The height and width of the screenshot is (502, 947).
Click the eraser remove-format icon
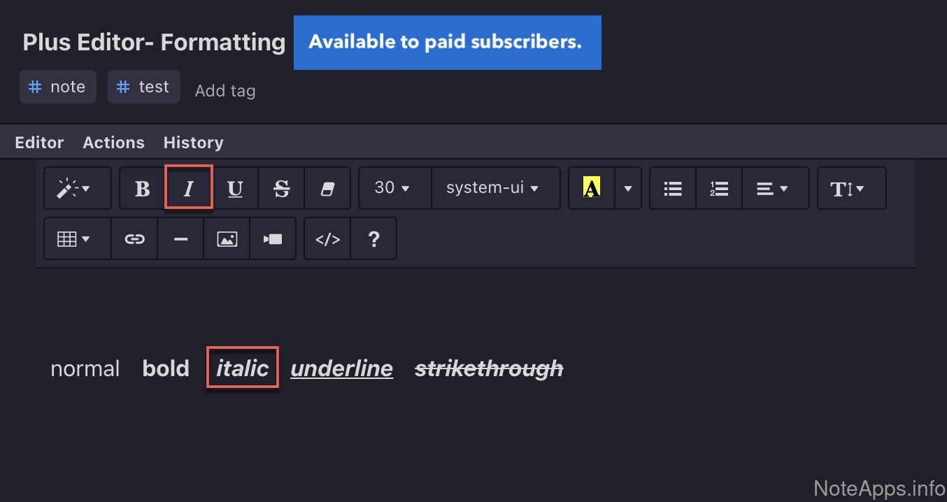(x=327, y=188)
